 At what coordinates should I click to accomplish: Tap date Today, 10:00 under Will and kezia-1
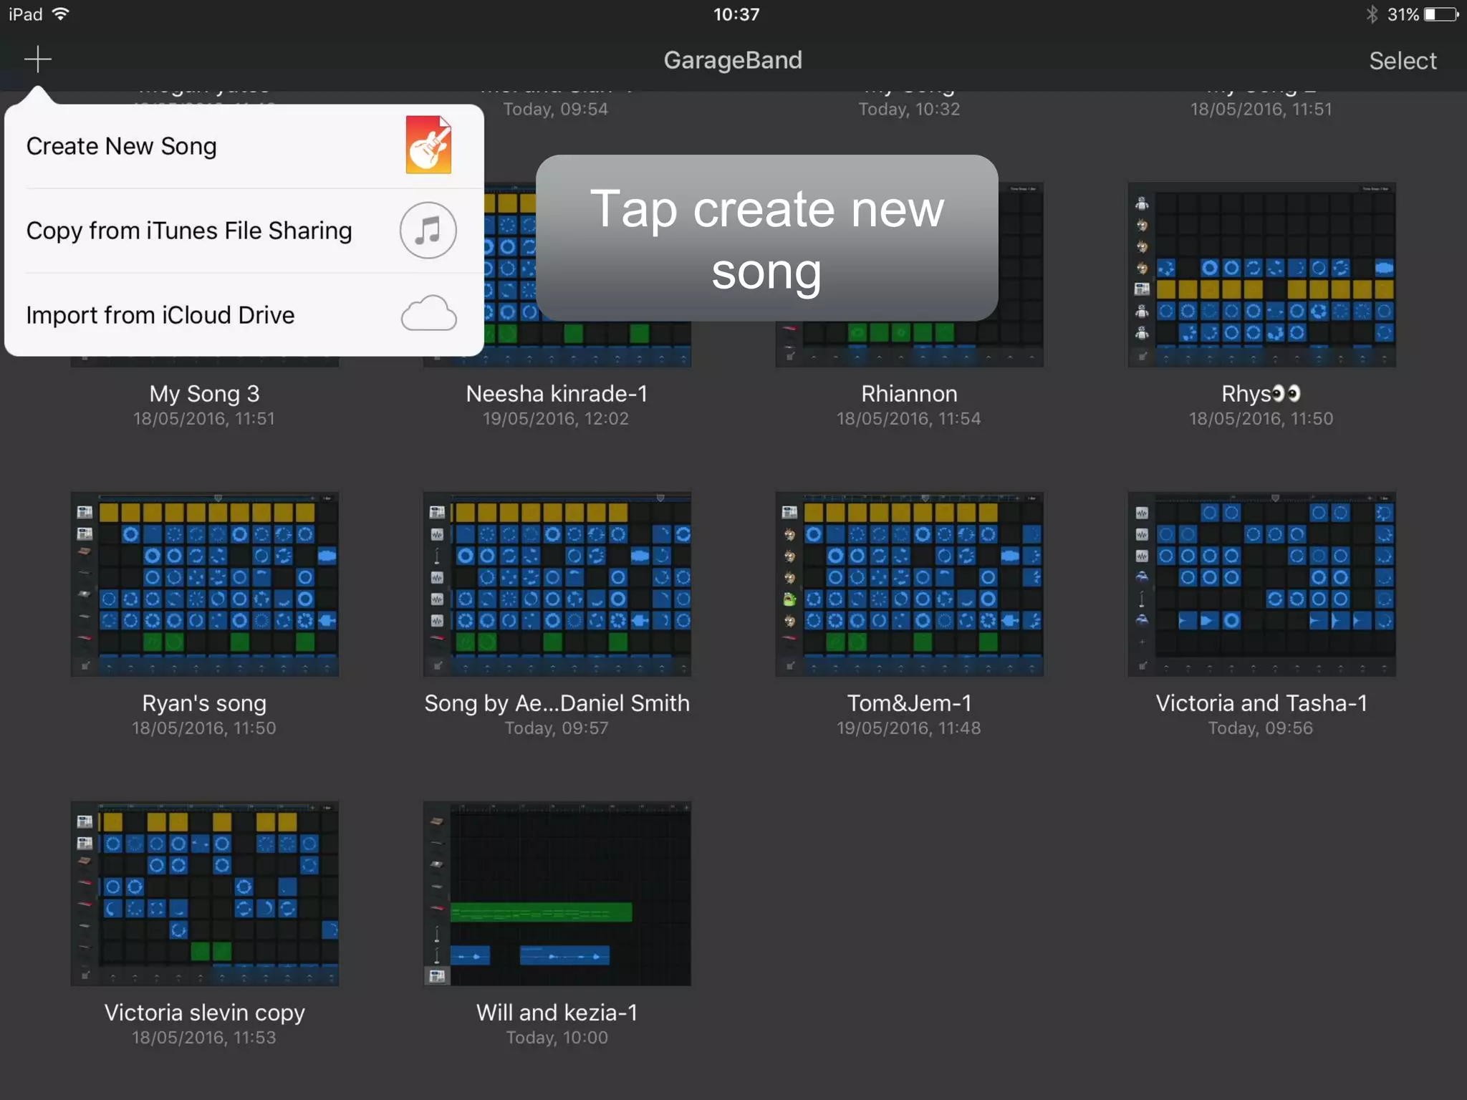coord(557,1038)
